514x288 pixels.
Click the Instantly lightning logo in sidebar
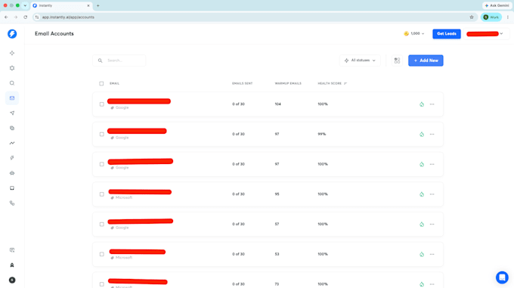click(x=12, y=34)
